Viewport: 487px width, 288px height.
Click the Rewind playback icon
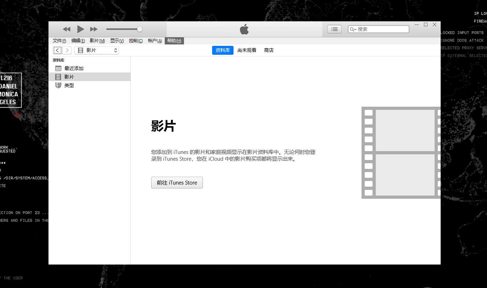coord(66,29)
